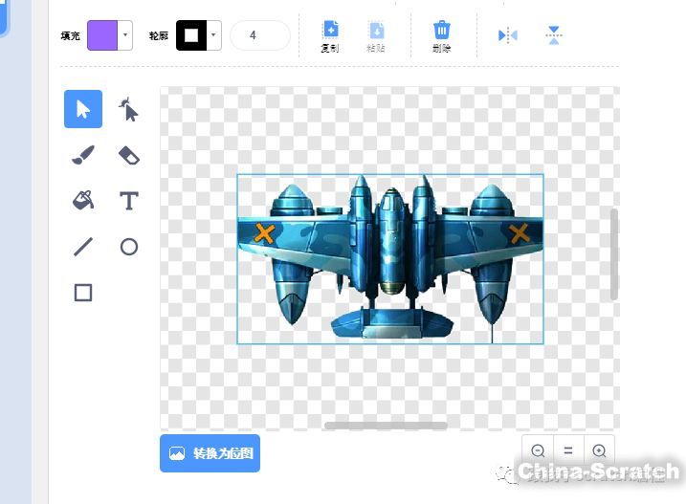The image size is (686, 504).
Task: Choose the Brush tool
Action: pyautogui.click(x=83, y=155)
